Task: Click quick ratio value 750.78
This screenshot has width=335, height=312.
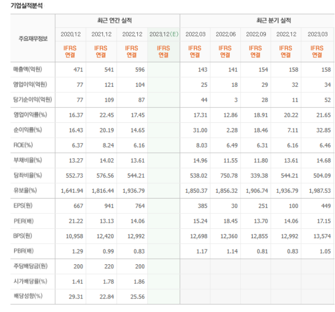Action: (x=229, y=176)
